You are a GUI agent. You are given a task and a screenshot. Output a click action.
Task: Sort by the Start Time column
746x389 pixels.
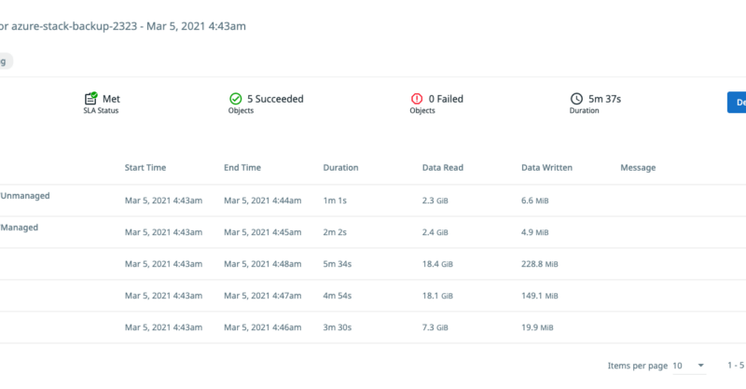[x=145, y=168]
